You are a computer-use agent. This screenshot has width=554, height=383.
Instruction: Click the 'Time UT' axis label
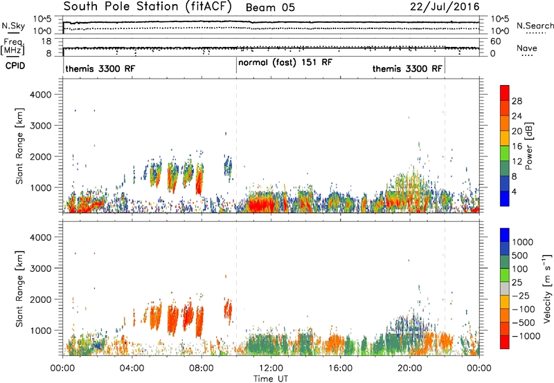(x=271, y=379)
